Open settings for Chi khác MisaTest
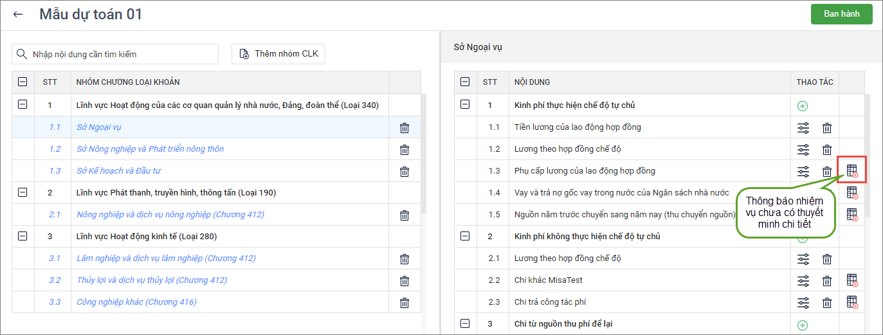This screenshot has height=335, width=883. point(803,281)
